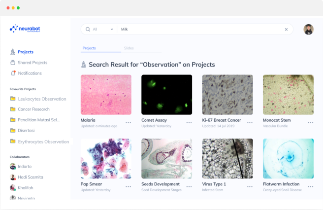
Task: Open the three-dot menu for Comet Assay
Action: [189, 123]
